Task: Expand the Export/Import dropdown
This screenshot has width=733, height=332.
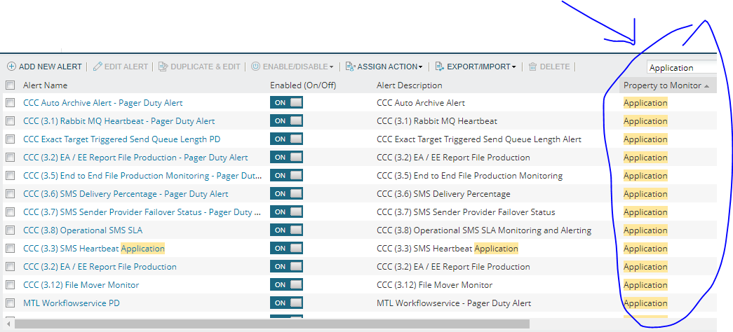Action: pos(476,67)
